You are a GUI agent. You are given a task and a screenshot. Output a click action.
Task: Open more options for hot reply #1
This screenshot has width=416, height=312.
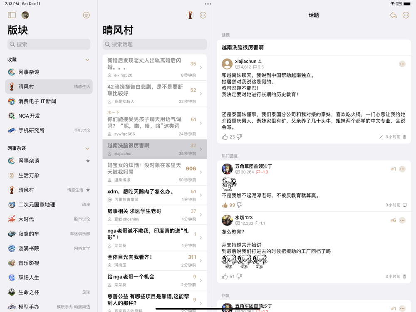(x=402, y=169)
